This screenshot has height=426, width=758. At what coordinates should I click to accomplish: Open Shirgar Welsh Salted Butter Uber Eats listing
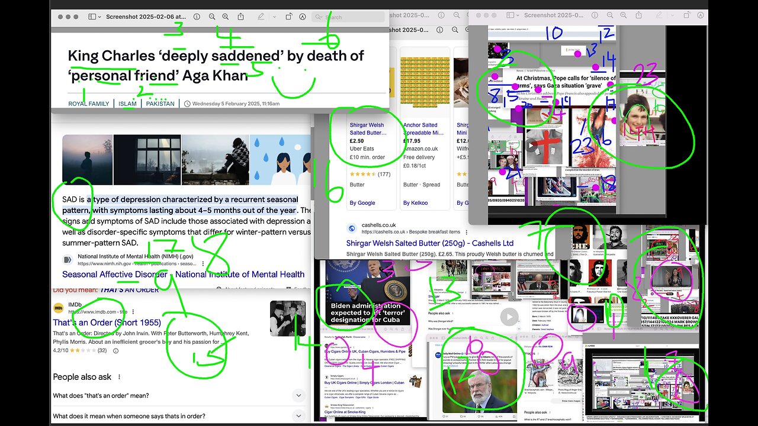point(368,129)
